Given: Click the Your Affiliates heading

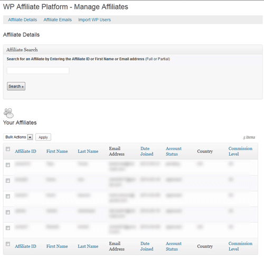Looking at the screenshot, I should tap(20, 122).
